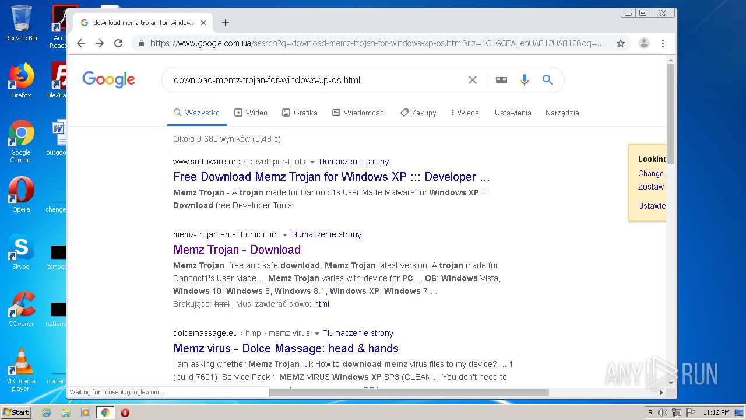Viewport: 746px width, 420px height.
Task: Close the download-memz-trojan tab
Action: click(203, 23)
